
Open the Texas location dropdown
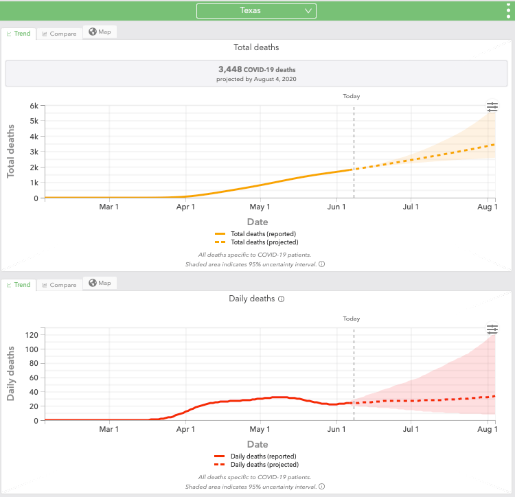point(255,10)
